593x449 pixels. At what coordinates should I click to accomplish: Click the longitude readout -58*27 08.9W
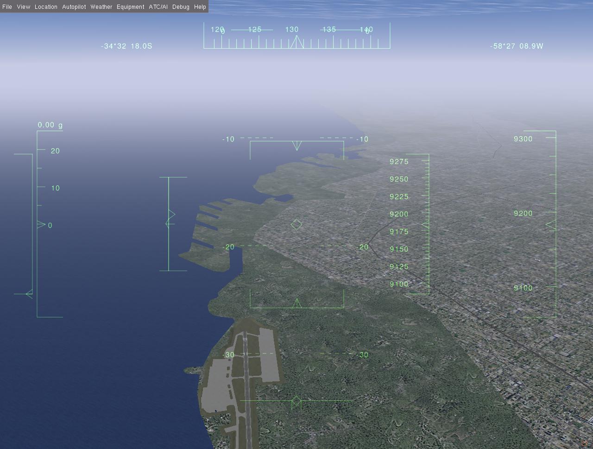click(517, 46)
